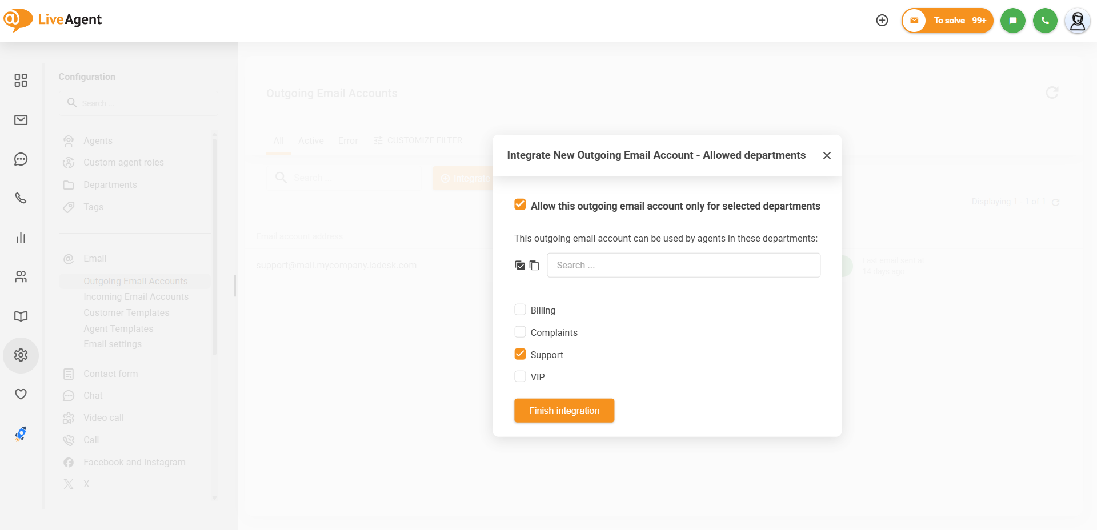Deselect all departments icon
Image resolution: width=1097 pixels, height=530 pixels.
(x=534, y=266)
